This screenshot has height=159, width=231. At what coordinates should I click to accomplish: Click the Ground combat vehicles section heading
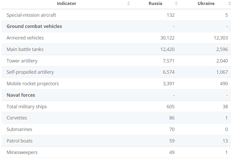click(x=34, y=26)
